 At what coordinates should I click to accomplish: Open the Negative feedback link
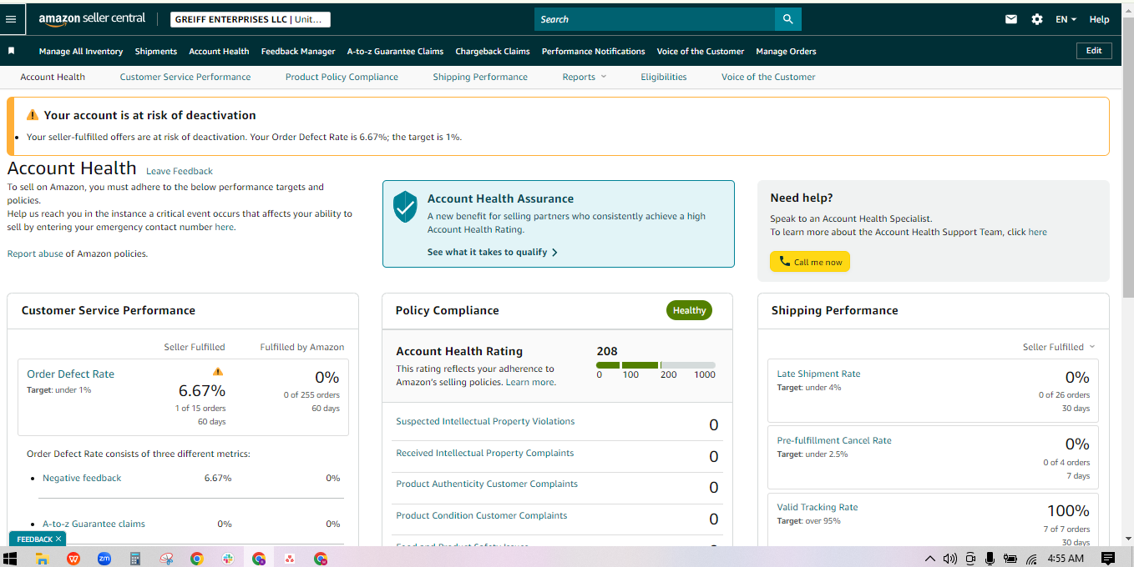point(82,478)
